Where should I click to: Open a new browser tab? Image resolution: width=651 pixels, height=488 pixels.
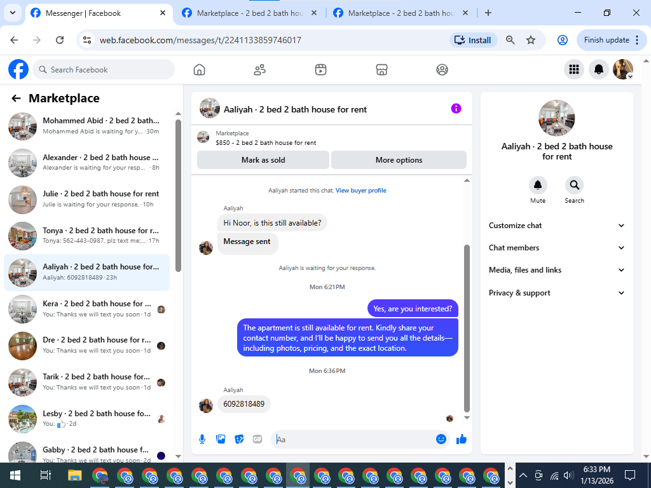click(488, 13)
